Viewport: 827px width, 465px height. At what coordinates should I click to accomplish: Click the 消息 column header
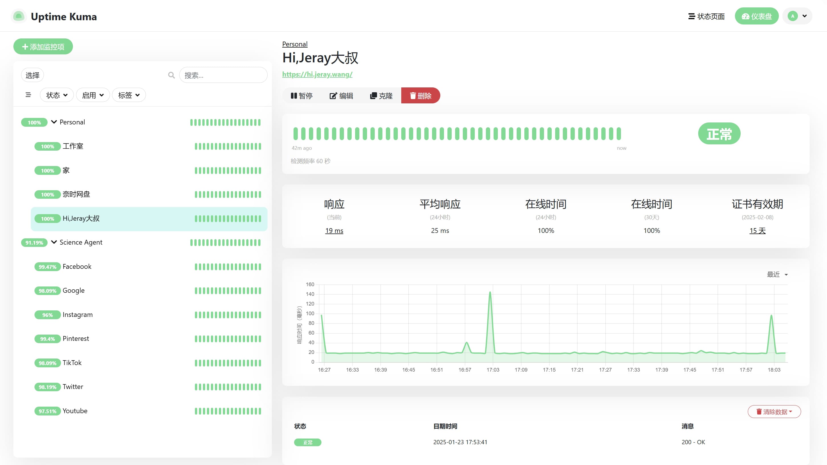[687, 426]
